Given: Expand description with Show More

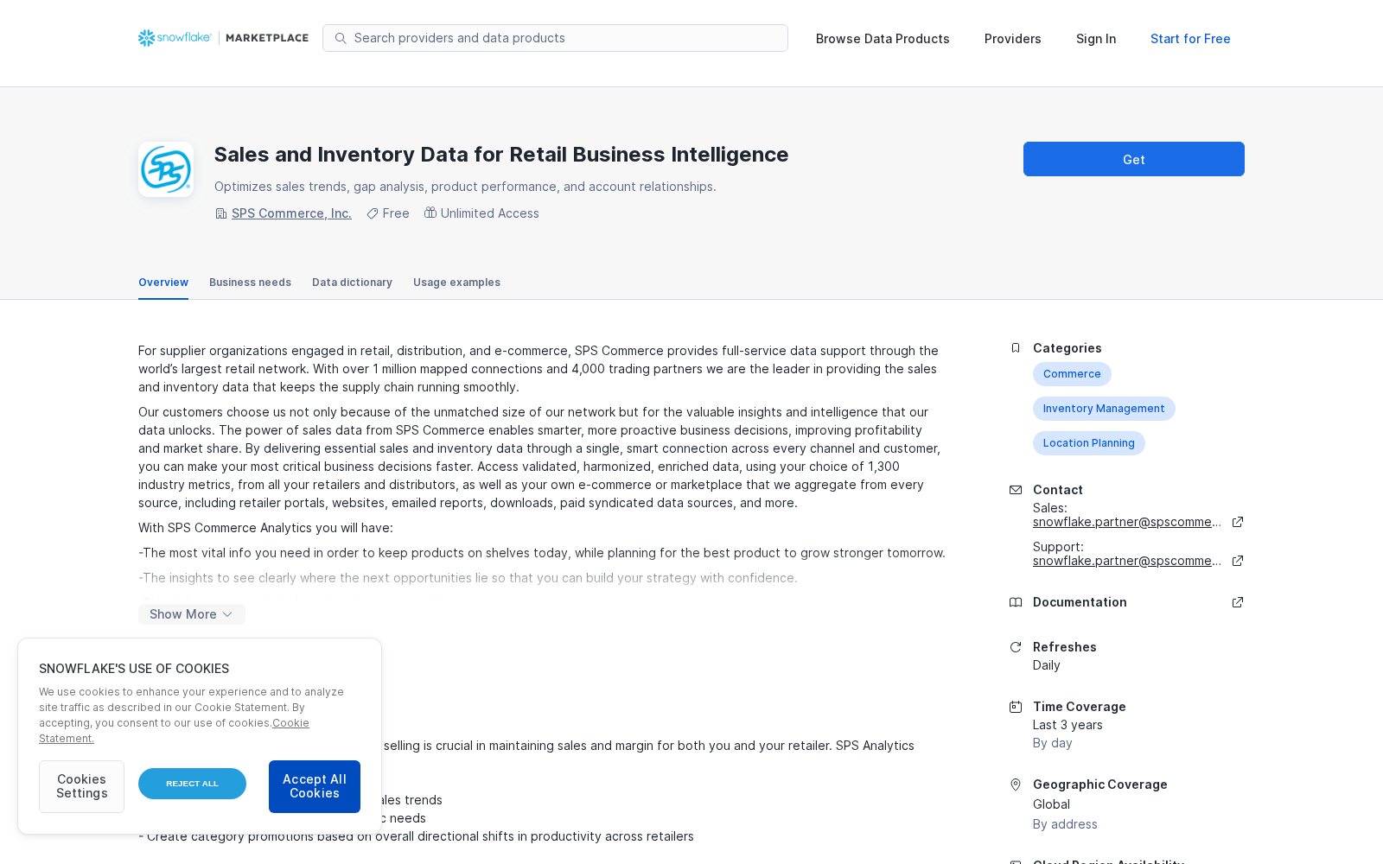Looking at the screenshot, I should 192,614.
